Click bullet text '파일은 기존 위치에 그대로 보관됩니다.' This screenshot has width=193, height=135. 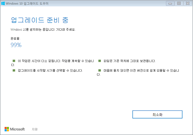tap(130, 61)
